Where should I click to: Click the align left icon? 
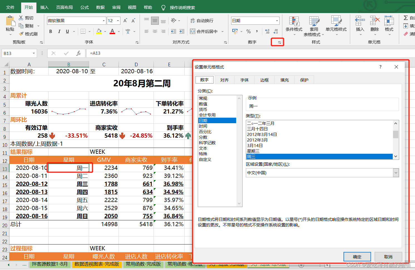click(147, 31)
